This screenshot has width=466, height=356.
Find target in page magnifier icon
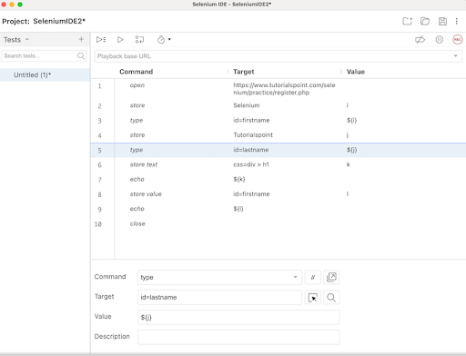[x=331, y=298]
